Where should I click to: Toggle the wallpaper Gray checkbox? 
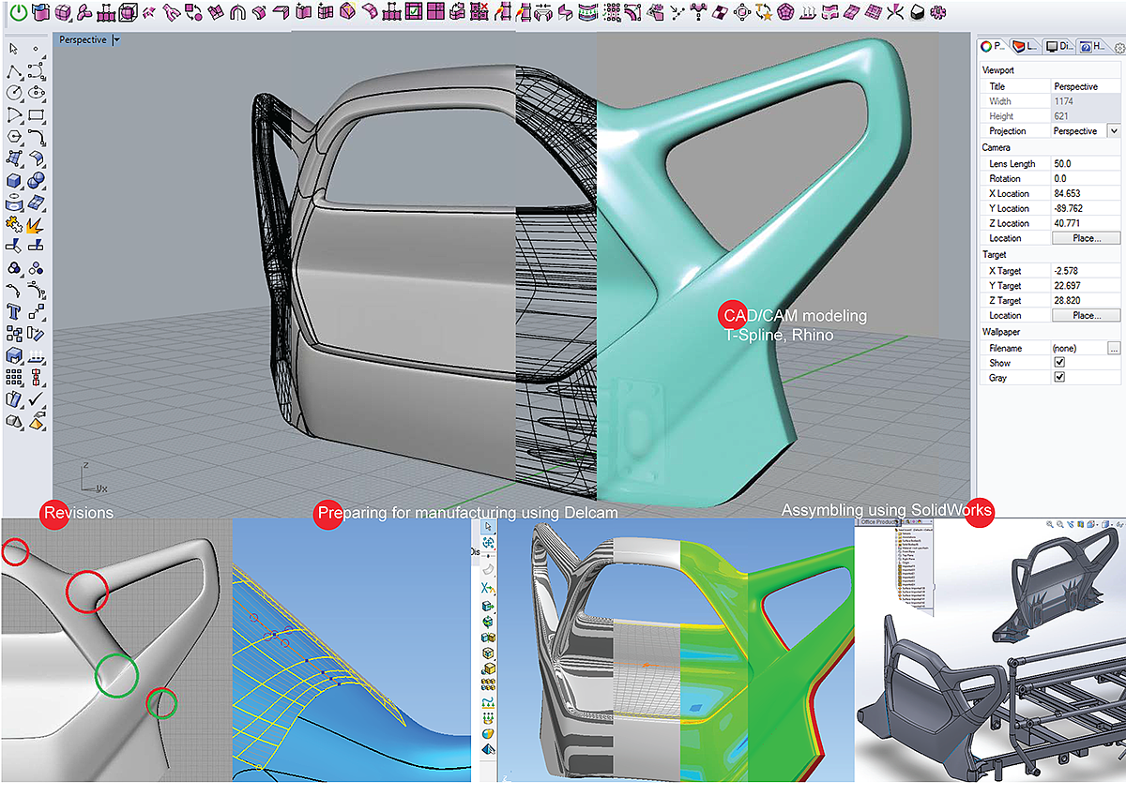pos(1059,378)
